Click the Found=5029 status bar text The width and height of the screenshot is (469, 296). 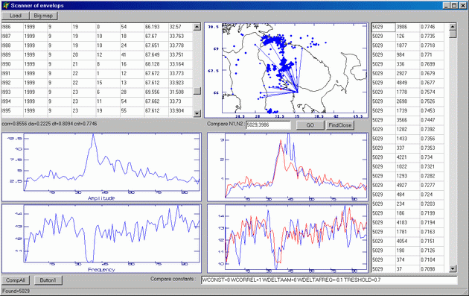(16, 291)
